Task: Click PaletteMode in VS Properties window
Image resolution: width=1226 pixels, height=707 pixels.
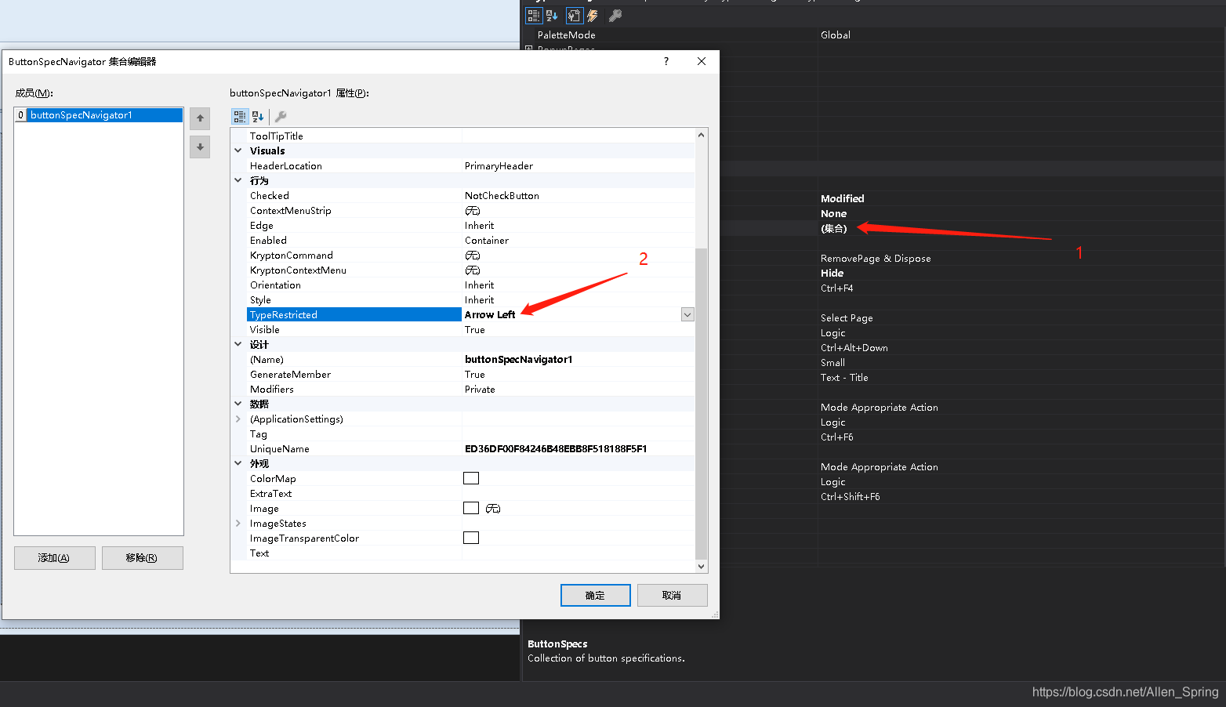Action: [x=567, y=34]
